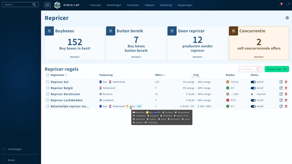The image size is (292, 164).
Task: Open notifications bell icon
Action: coord(288,5)
